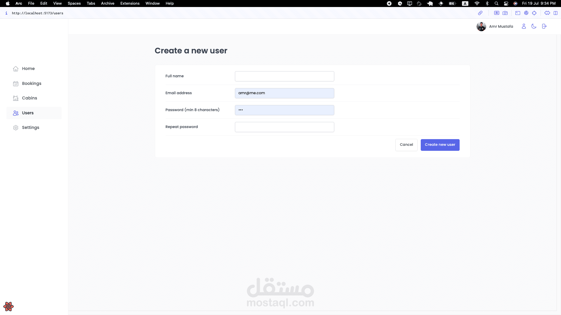Open Home from the sidebar

[x=34, y=69]
